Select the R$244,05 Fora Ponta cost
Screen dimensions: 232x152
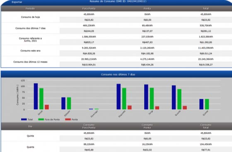[89, 31]
